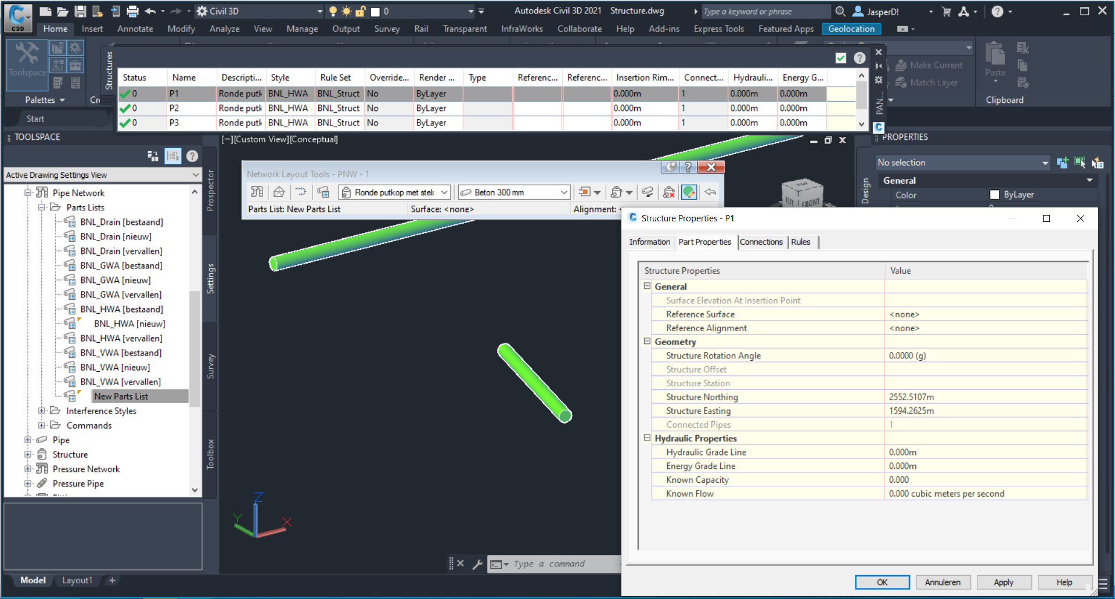
Task: Click the Undo icon in Network Layout Tools
Action: tap(711, 192)
